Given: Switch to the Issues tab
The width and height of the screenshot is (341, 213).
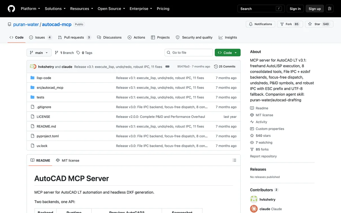Looking at the screenshot, I should (x=40, y=37).
